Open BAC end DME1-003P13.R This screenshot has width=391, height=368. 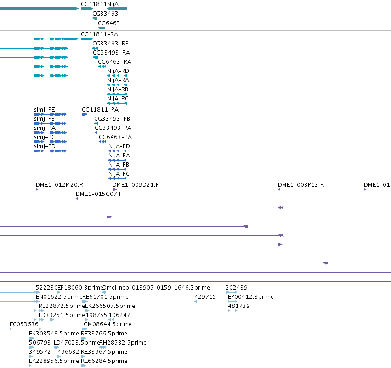tap(301, 185)
